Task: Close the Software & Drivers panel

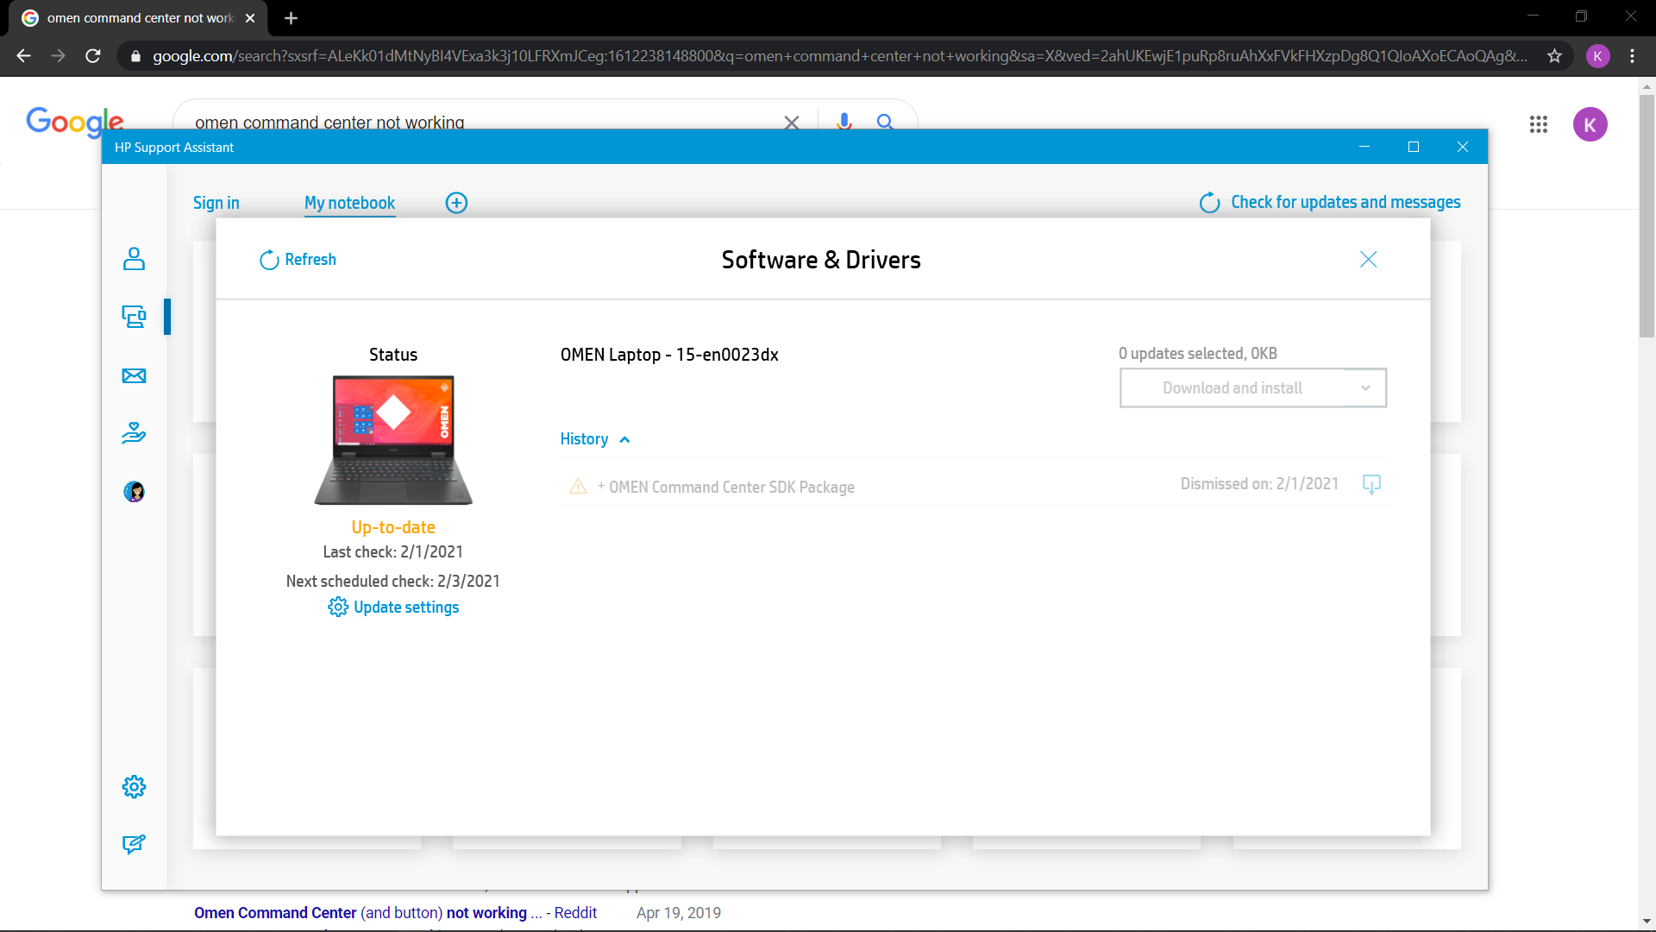Action: click(1368, 260)
